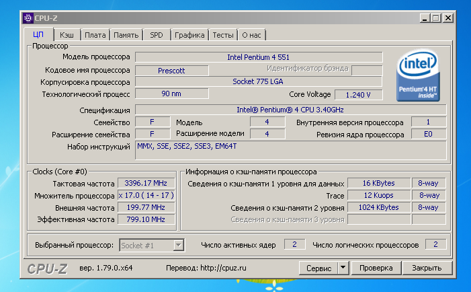Open the Плата tab
Viewport: 471px width, 292px height.
95,35
